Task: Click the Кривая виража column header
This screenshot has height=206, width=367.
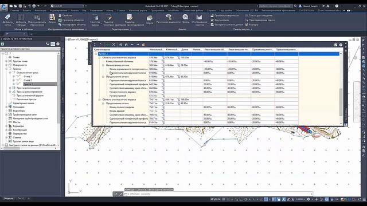Action: click(121, 50)
